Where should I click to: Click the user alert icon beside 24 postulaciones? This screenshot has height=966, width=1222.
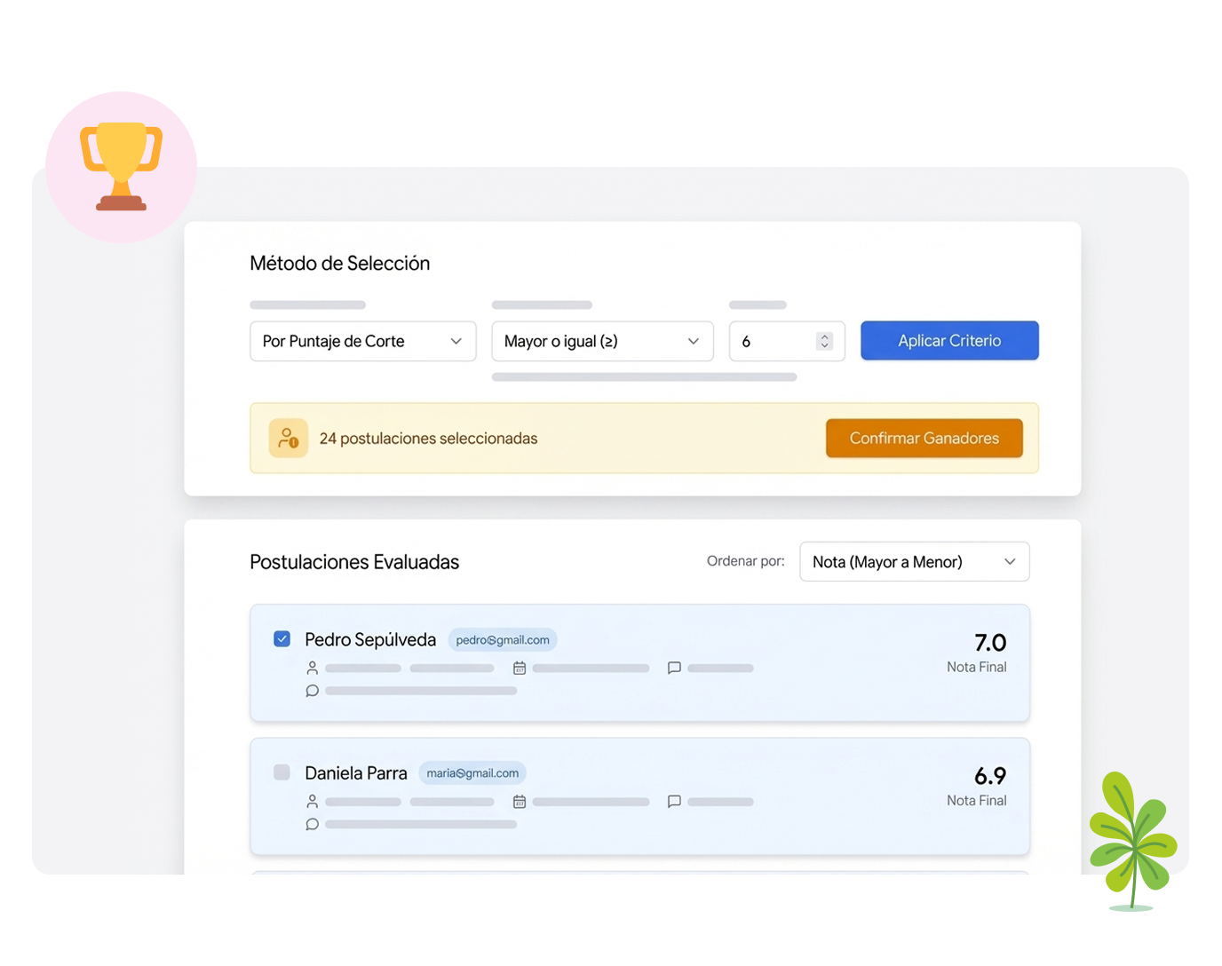[x=289, y=438]
